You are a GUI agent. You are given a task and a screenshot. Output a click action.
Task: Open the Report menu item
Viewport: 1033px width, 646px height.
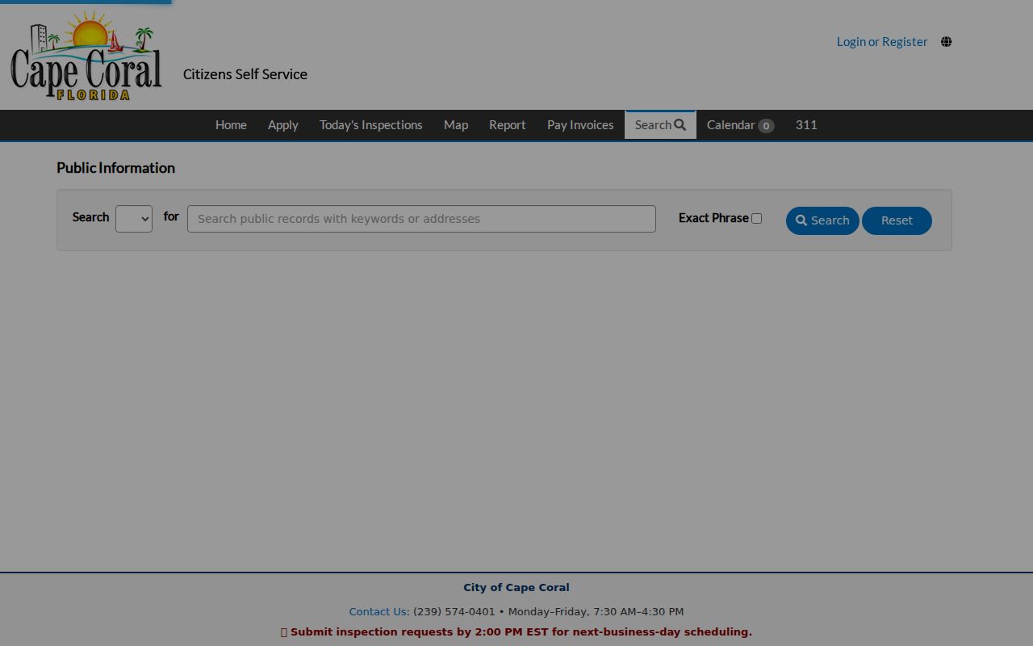508,125
